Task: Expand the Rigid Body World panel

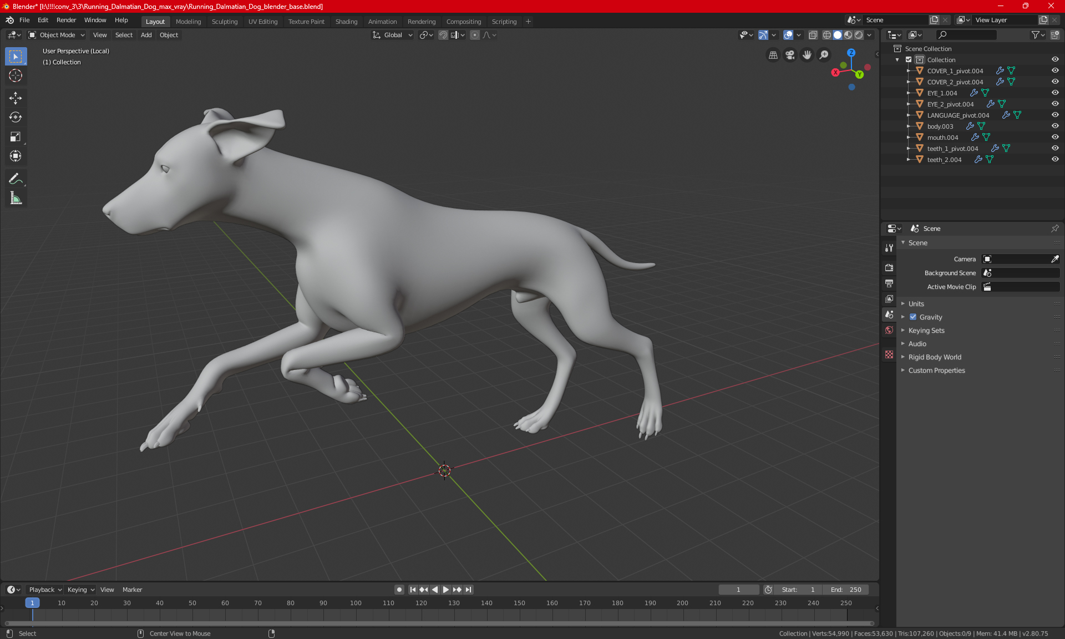Action: [935, 357]
